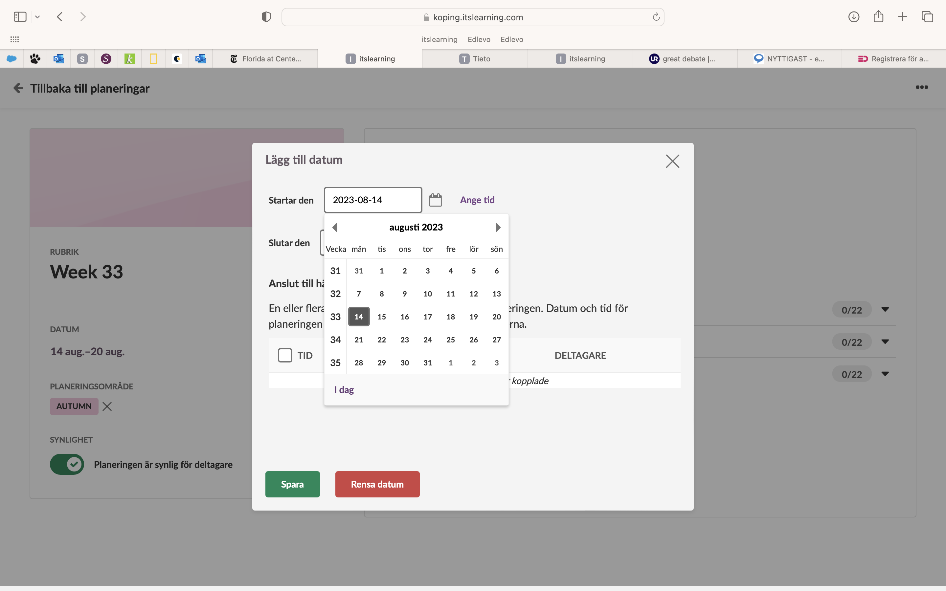Select August 23 in calendar
Image resolution: width=946 pixels, height=591 pixels.
point(405,340)
